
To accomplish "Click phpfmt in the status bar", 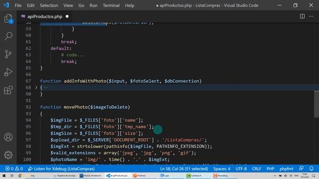I will [x=287, y=169].
